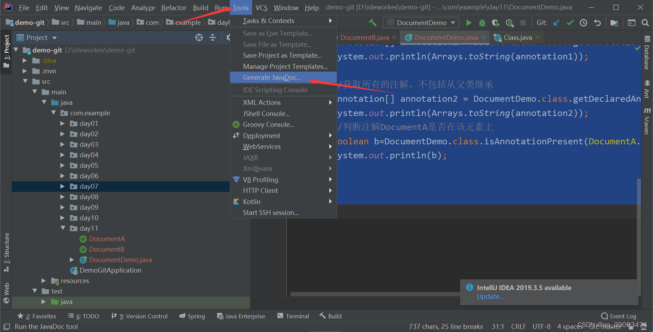Open the HTTP Client submenu
The image size is (653, 332).
point(283,190)
